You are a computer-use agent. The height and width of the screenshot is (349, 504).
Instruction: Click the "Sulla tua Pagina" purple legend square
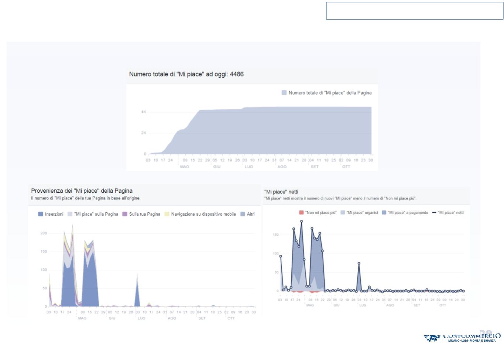tap(125, 214)
